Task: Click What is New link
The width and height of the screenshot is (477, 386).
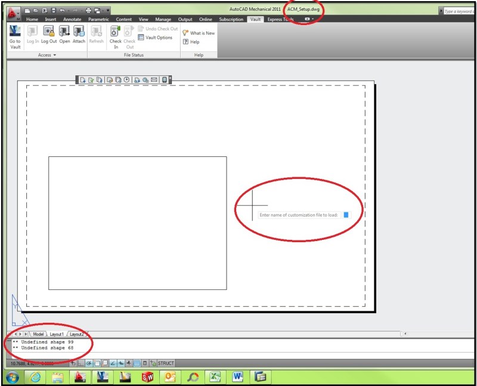Action: (199, 33)
